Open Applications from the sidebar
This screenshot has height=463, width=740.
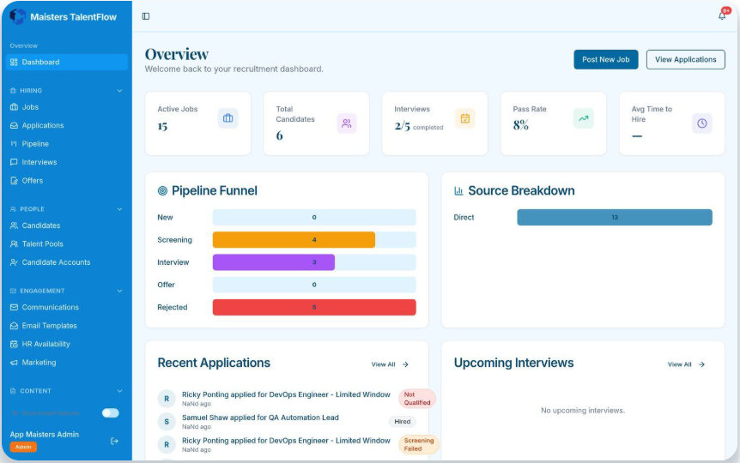point(67,125)
